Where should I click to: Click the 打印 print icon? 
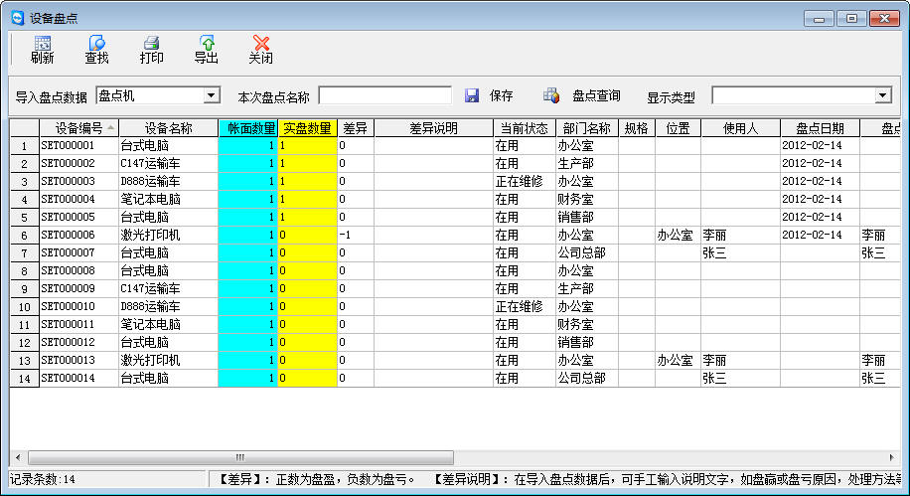pyautogui.click(x=151, y=44)
